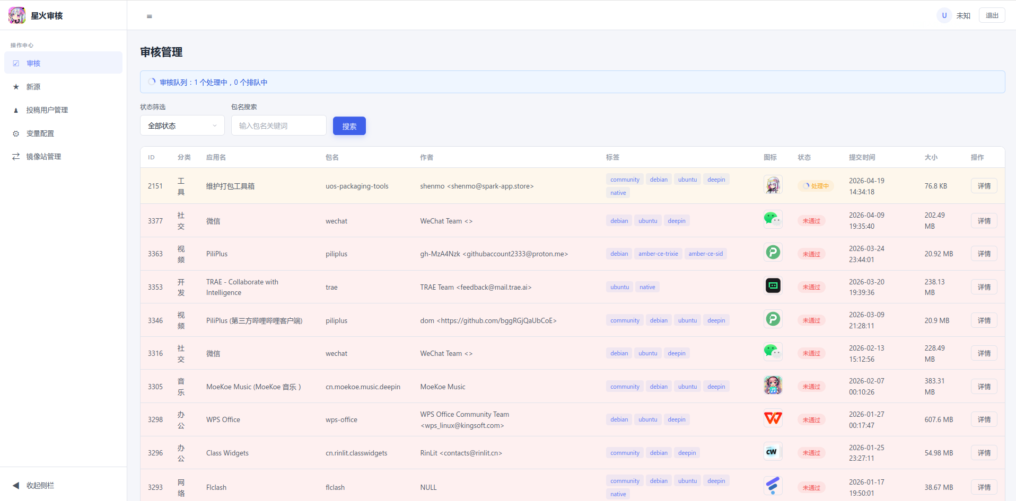Click the 星火审核 logo avatar
The width and height of the screenshot is (1016, 501).
click(x=17, y=15)
